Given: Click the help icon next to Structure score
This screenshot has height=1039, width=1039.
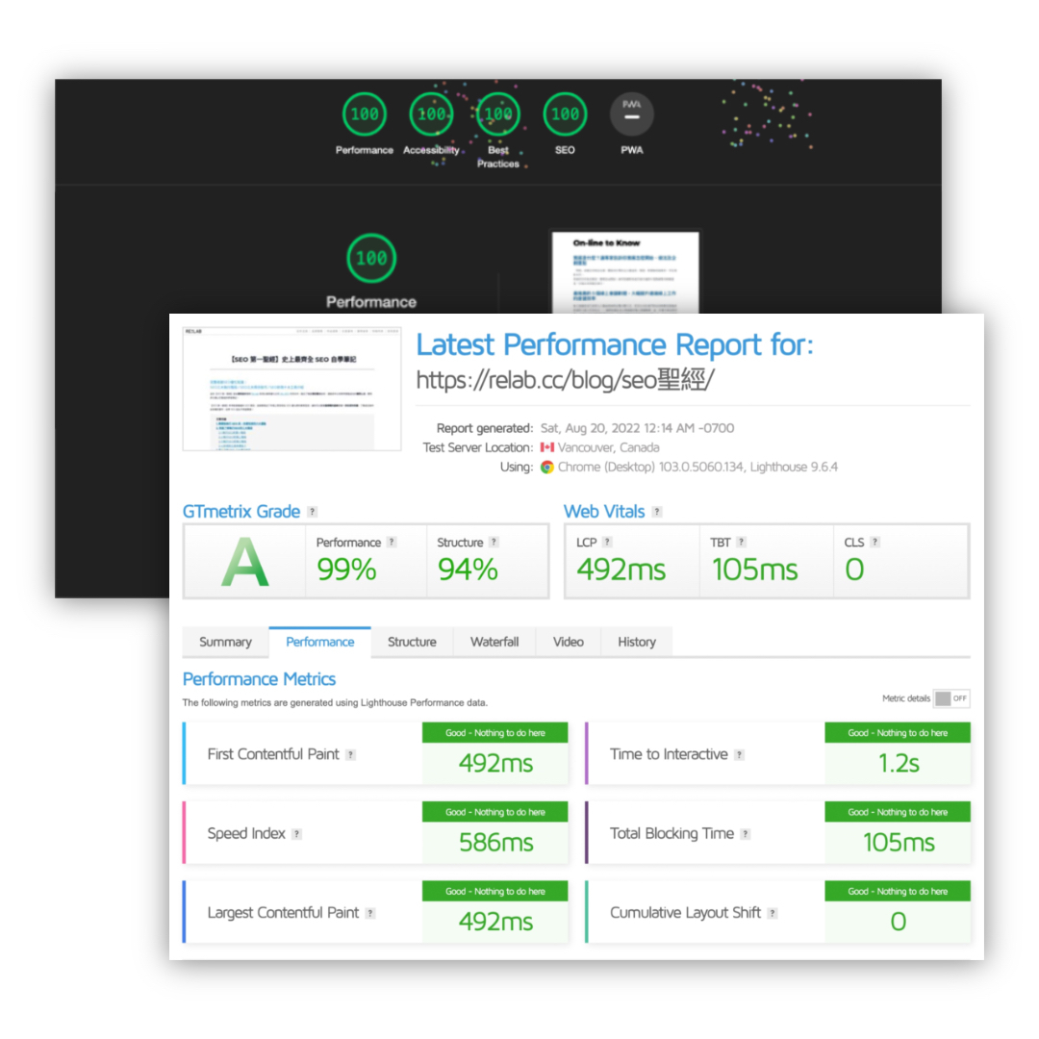Looking at the screenshot, I should pyautogui.click(x=494, y=542).
